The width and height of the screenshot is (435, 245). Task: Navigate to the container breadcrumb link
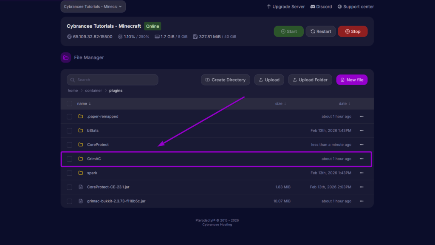pos(93,90)
